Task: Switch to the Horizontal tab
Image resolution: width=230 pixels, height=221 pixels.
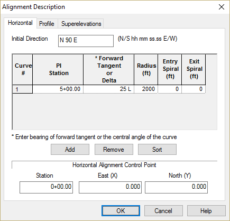Action: (20, 23)
